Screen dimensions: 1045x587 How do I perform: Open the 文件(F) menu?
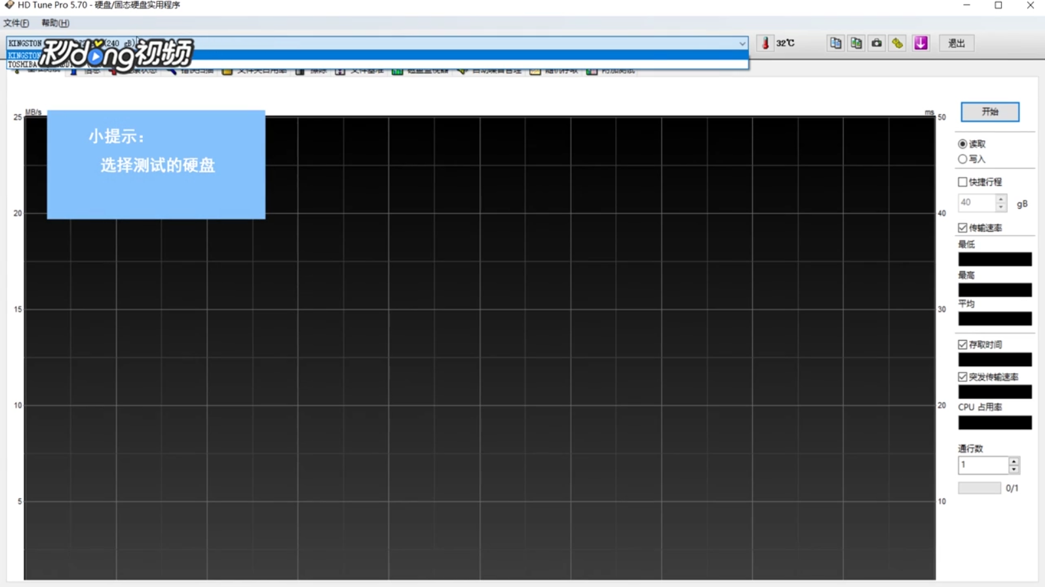tap(16, 23)
